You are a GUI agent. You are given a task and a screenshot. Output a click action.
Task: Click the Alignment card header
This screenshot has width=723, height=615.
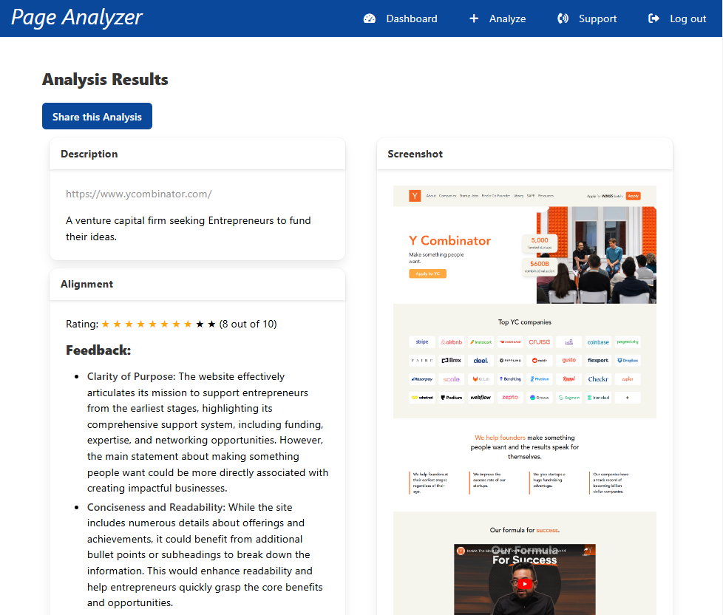(197, 284)
